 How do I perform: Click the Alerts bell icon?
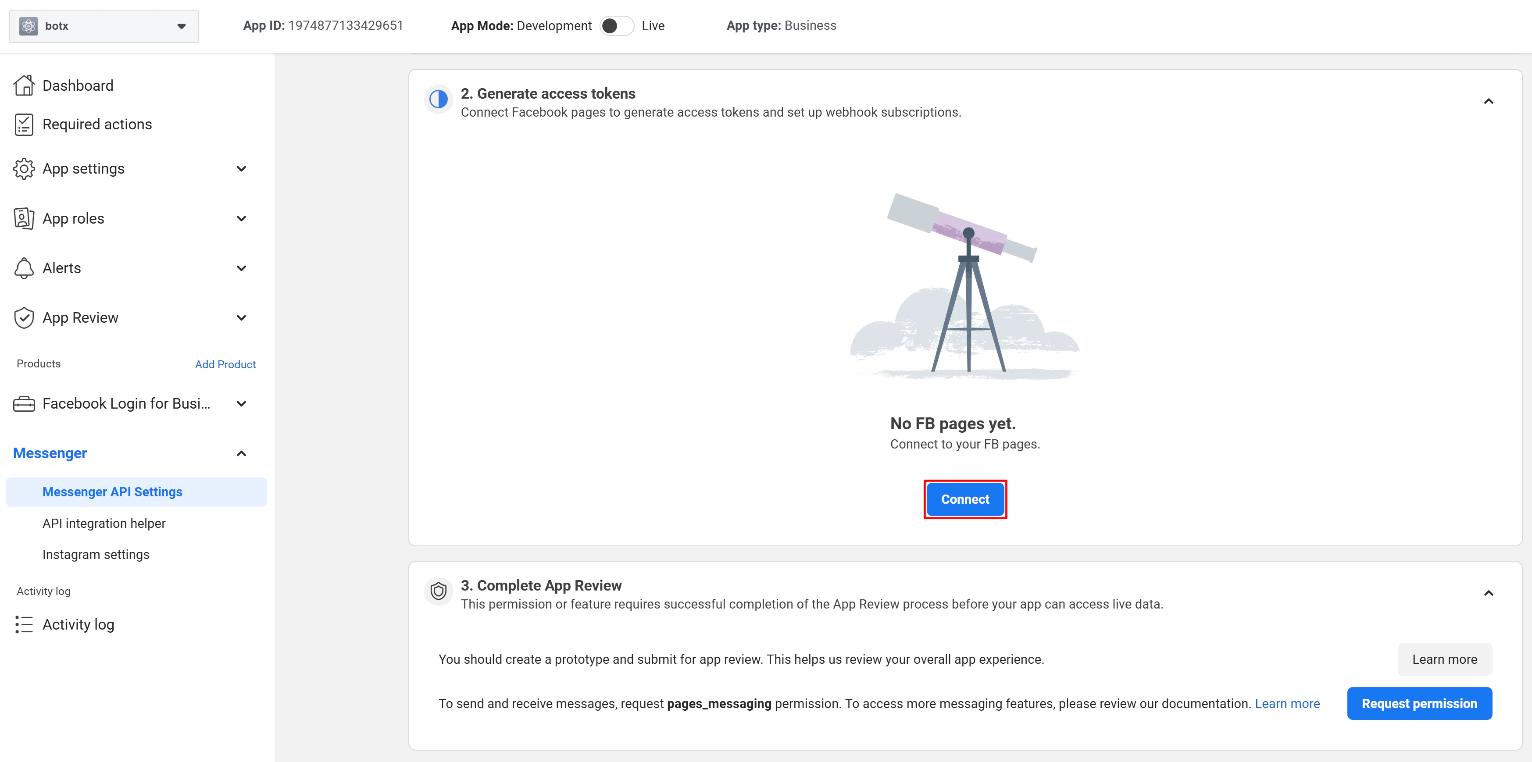point(24,268)
